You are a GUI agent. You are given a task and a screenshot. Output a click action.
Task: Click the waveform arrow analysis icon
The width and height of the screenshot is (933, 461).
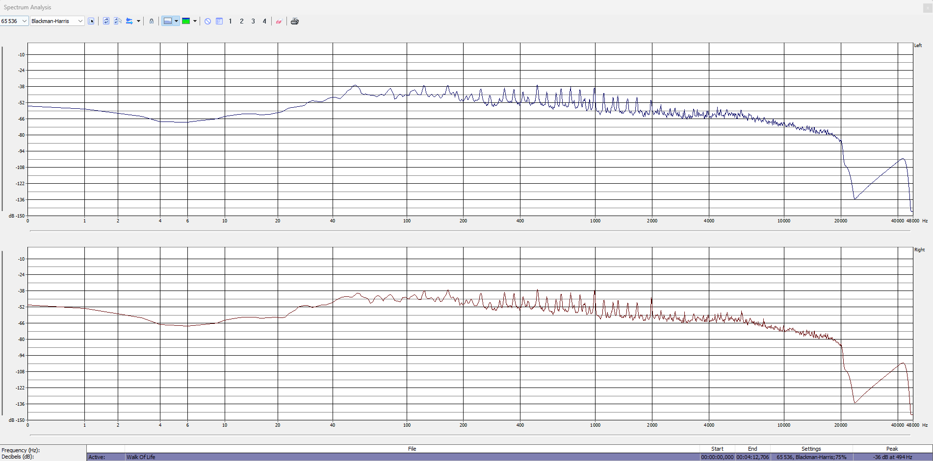point(130,21)
